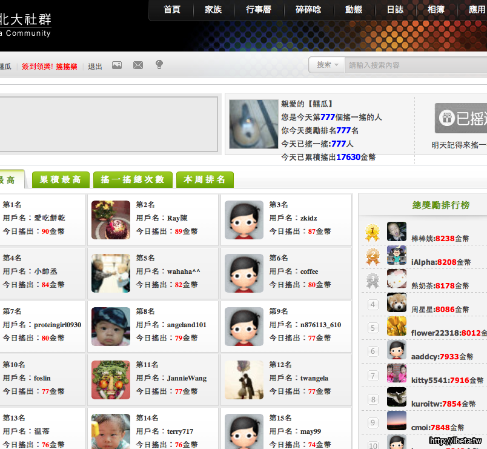The height and width of the screenshot is (449, 487).
Task: Show the 本周排名 tab
Action: 205,180
